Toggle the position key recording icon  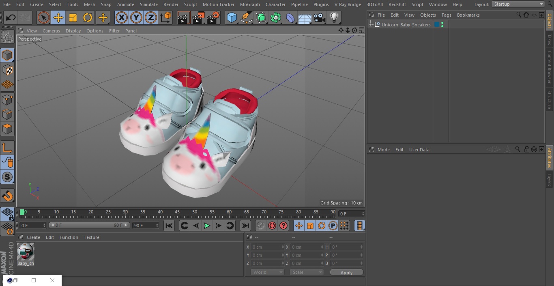click(x=299, y=226)
